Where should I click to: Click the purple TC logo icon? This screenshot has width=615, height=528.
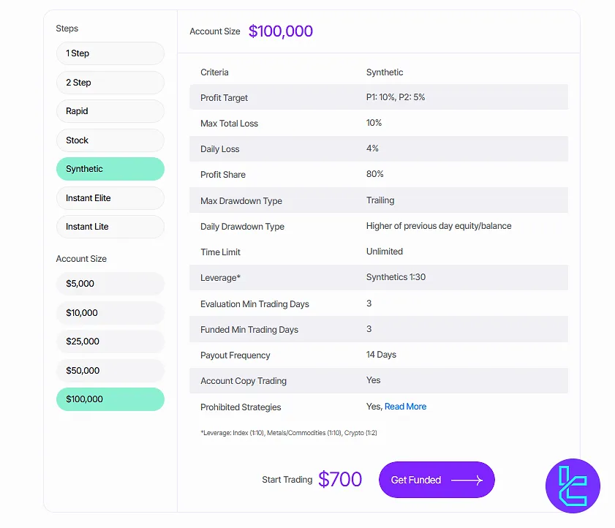pos(573,486)
